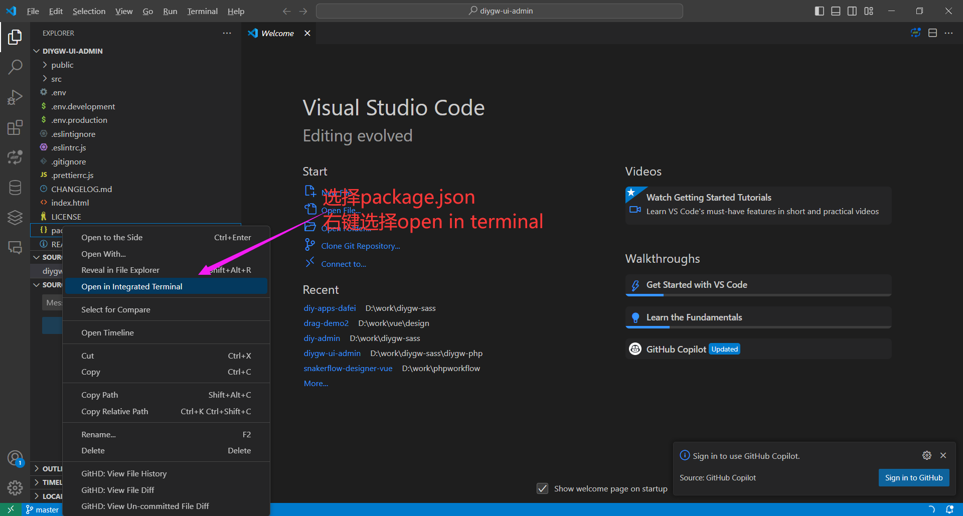Image resolution: width=963 pixels, height=516 pixels.
Task: Open recent project snakerflow-designer-vue
Action: coord(348,368)
